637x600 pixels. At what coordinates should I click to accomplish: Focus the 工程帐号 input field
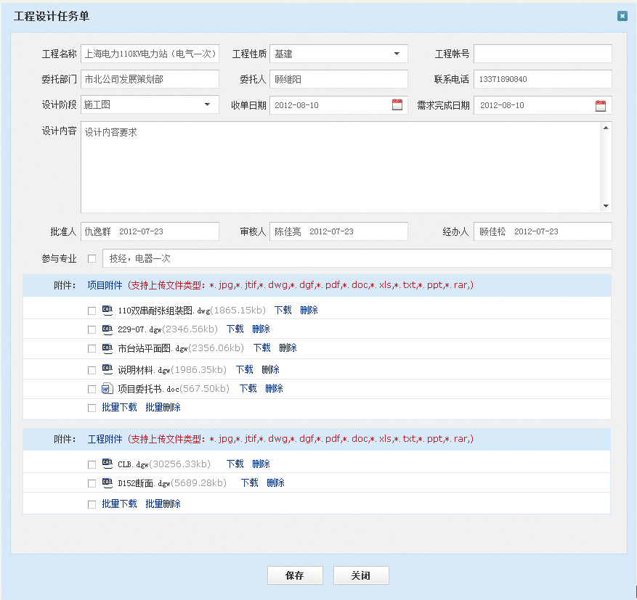click(543, 54)
